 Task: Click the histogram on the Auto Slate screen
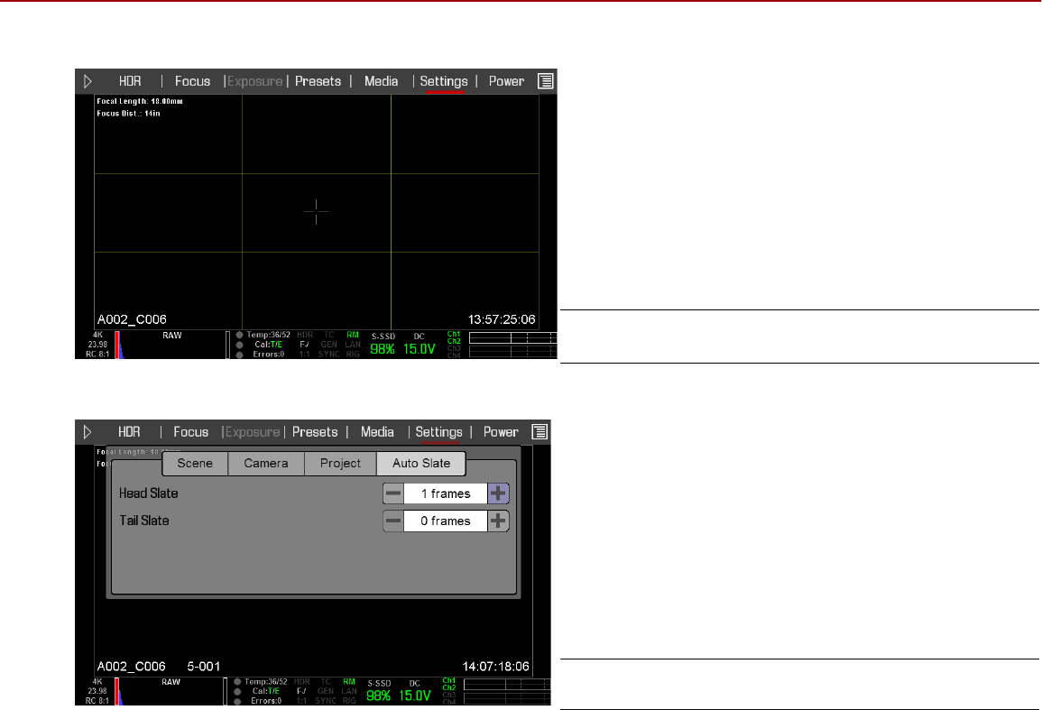point(169,691)
